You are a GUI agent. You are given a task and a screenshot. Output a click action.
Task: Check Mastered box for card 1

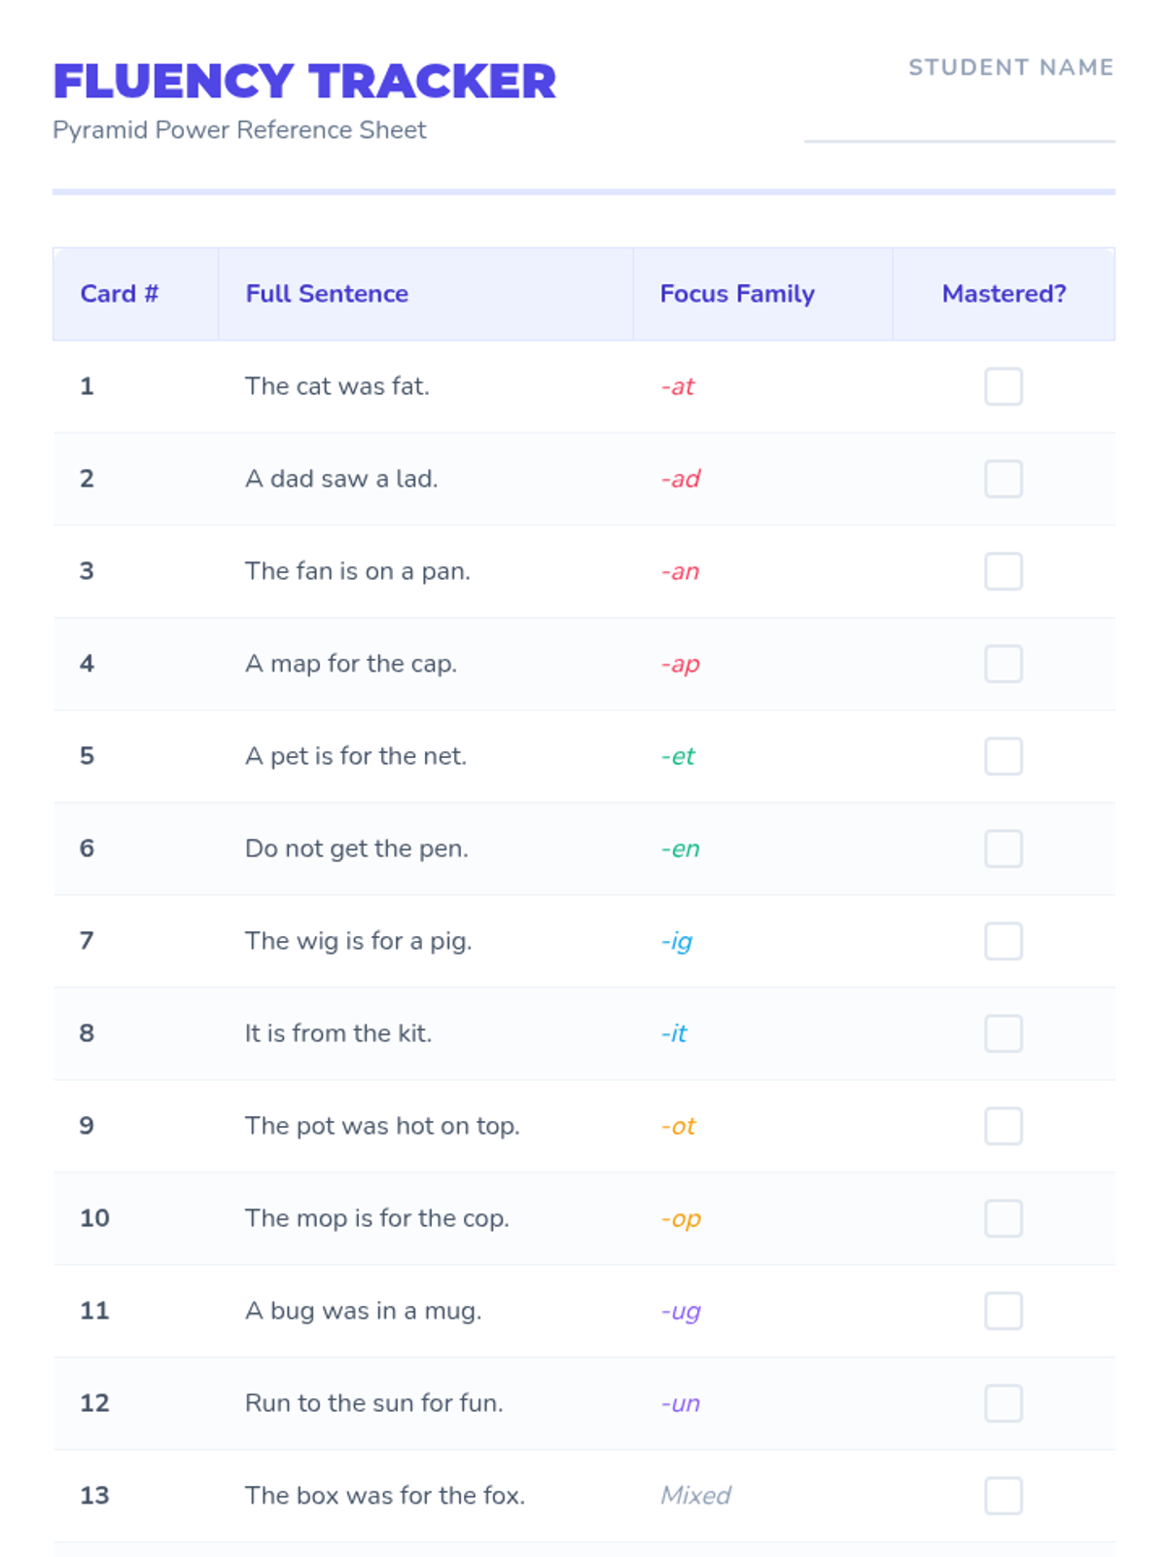[x=1003, y=386]
